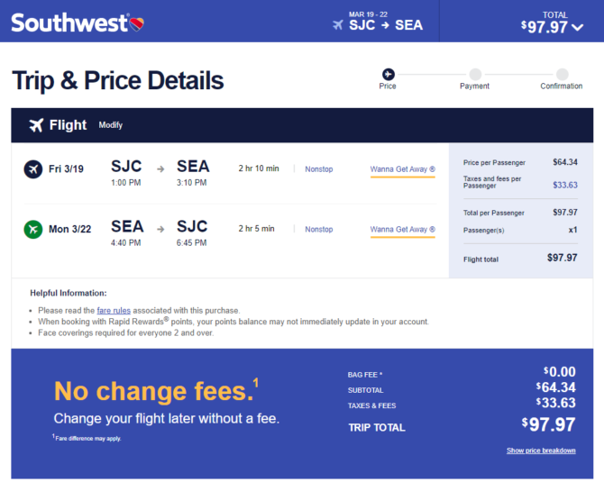Select the Confirmation step circle
Image resolution: width=604 pixels, height=482 pixels.
[x=562, y=74]
